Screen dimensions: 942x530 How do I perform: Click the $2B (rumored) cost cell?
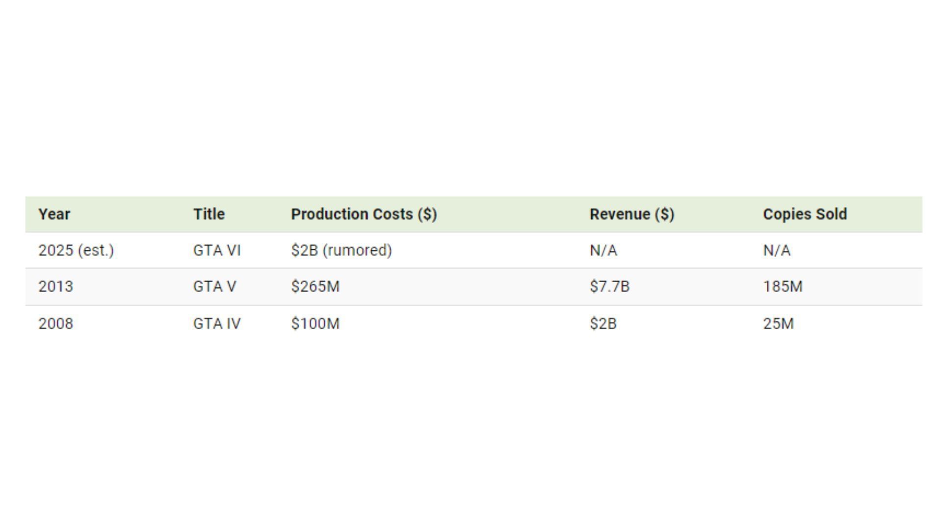click(x=341, y=251)
